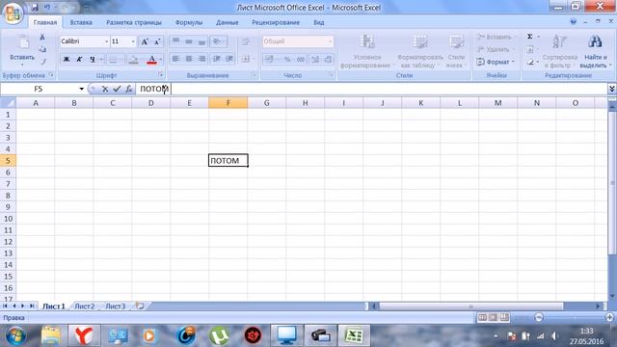Decrease font size with the small A
The width and height of the screenshot is (617, 347).
coord(157,41)
